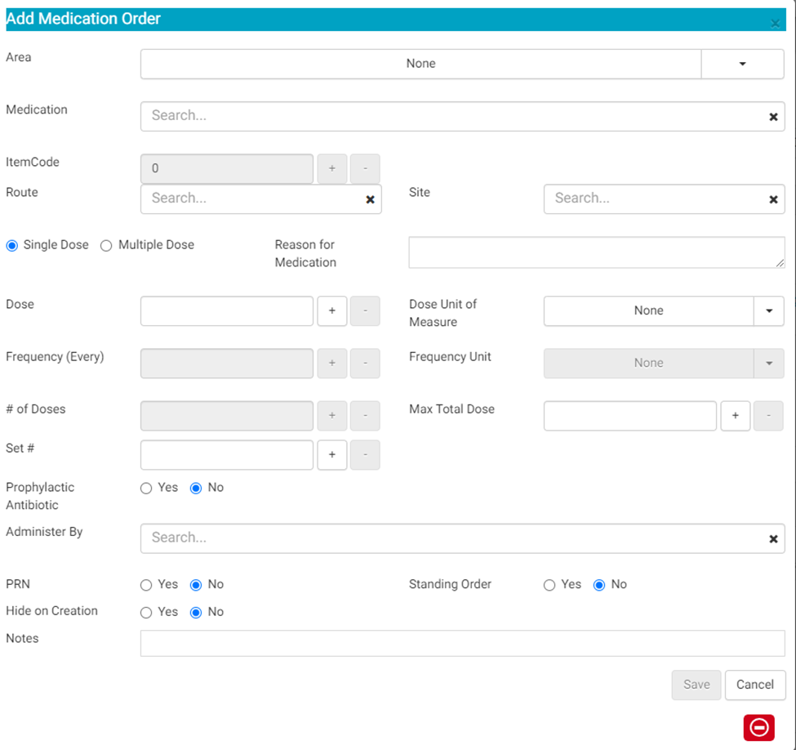Set Prophylactic Antibiotic to Yes

146,488
